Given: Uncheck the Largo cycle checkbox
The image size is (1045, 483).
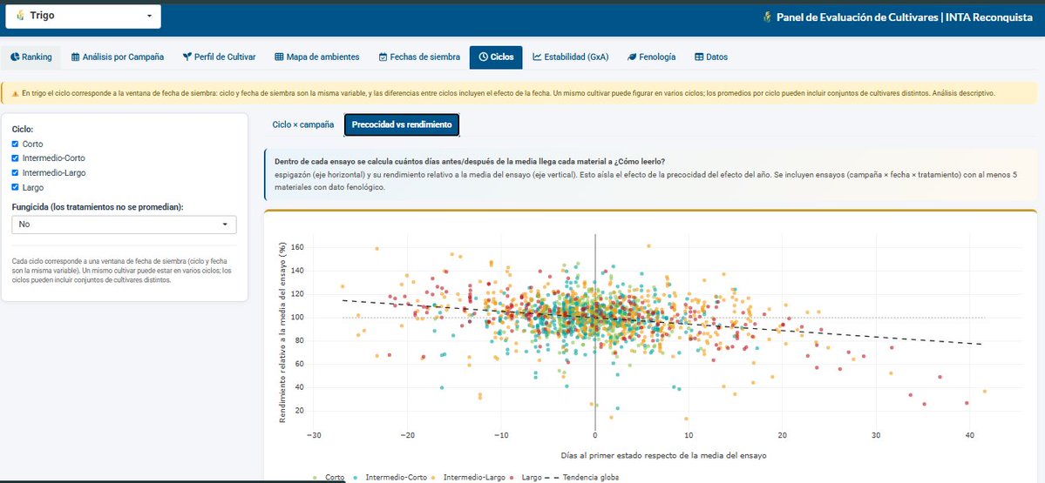Looking at the screenshot, I should coord(16,188).
